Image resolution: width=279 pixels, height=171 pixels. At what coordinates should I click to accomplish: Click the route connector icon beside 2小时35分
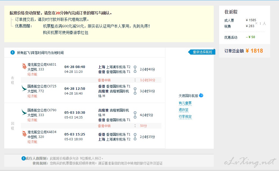[135, 137]
